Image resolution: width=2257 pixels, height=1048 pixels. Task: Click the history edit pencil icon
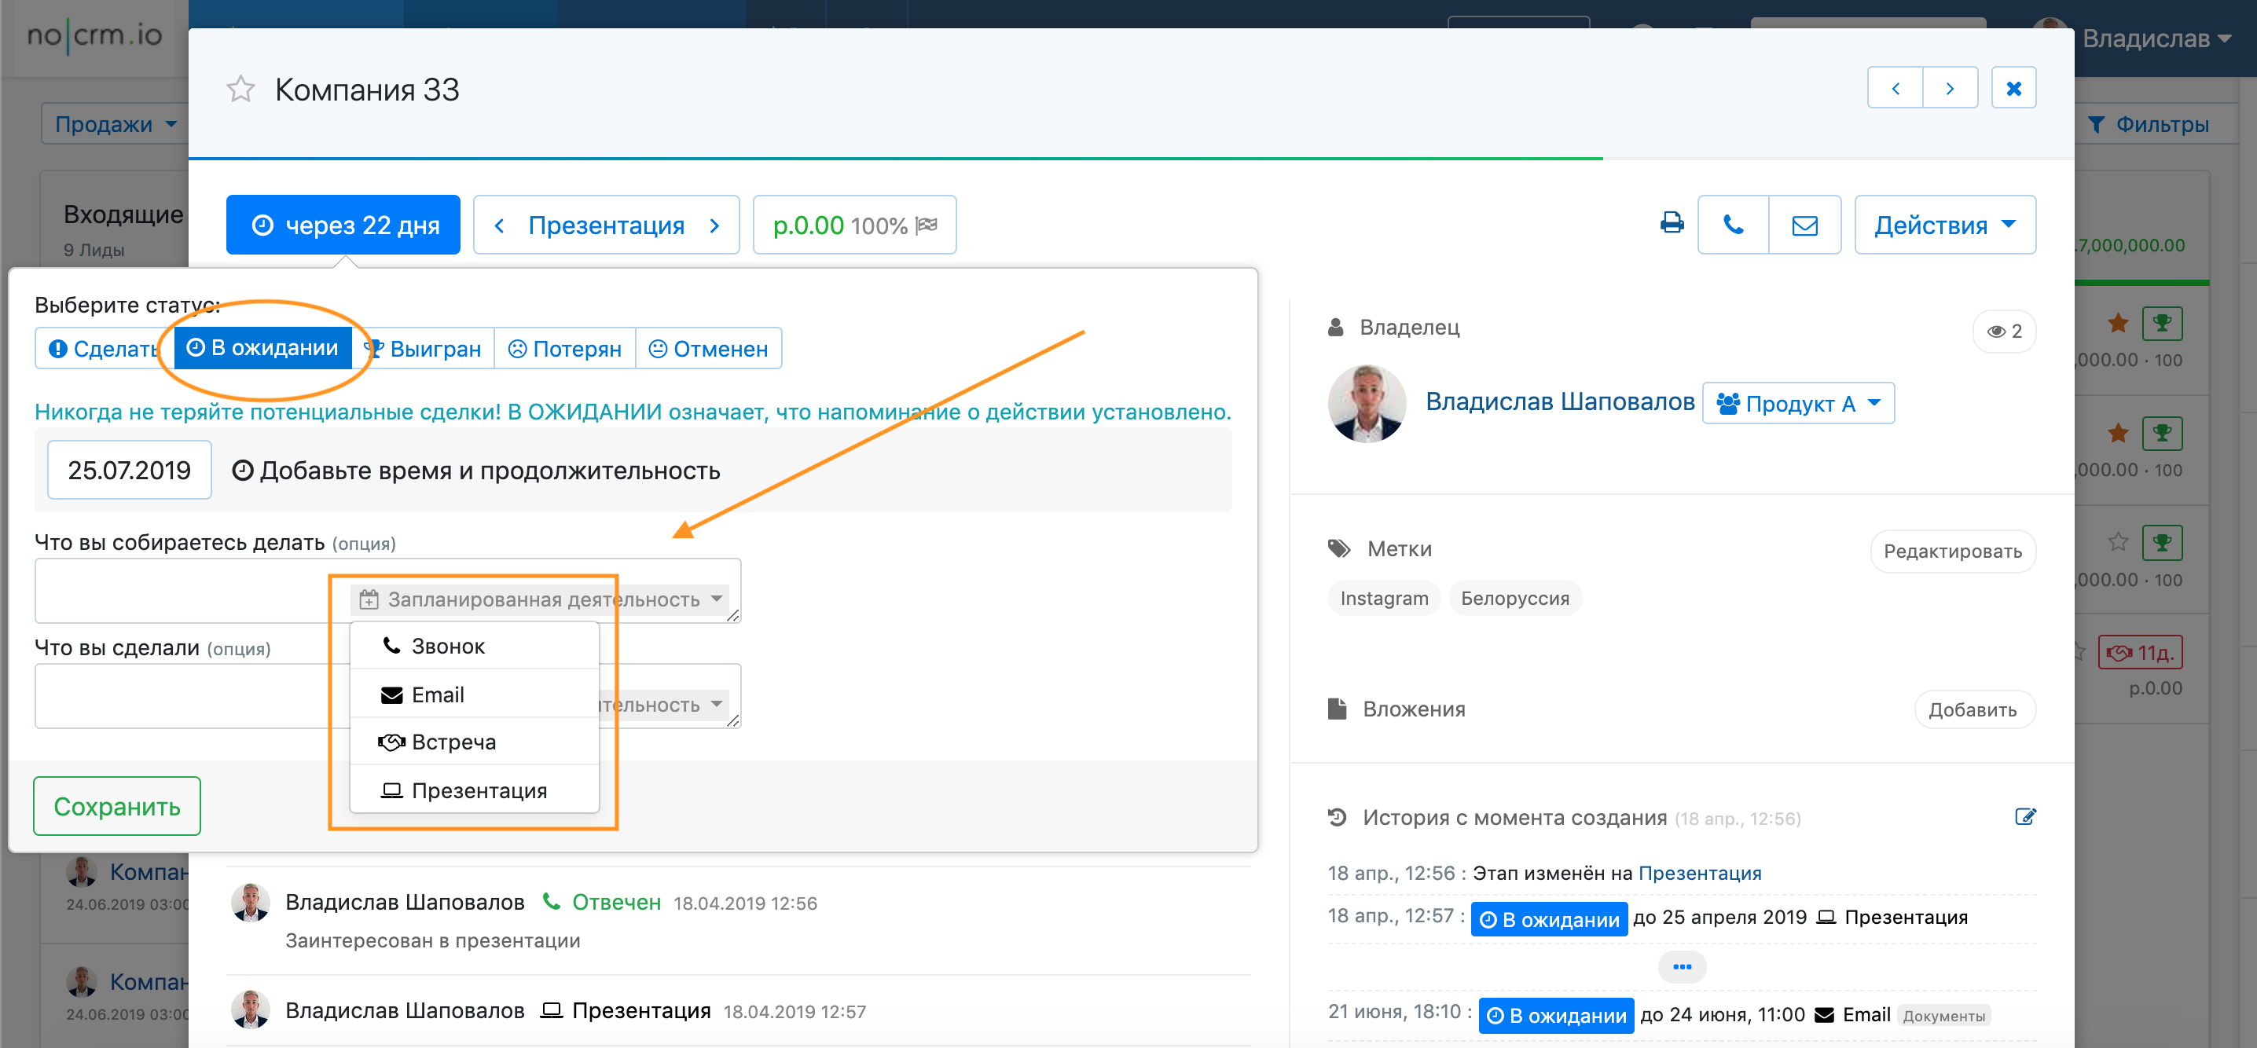tap(2025, 817)
